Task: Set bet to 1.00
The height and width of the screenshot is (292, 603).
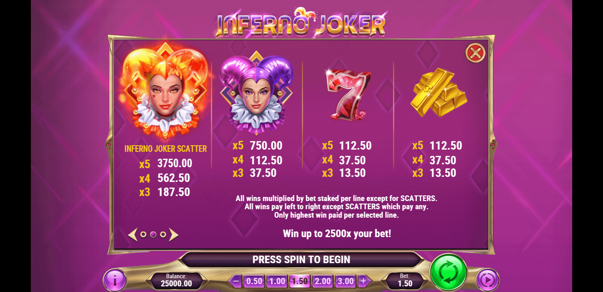Action: click(x=277, y=281)
